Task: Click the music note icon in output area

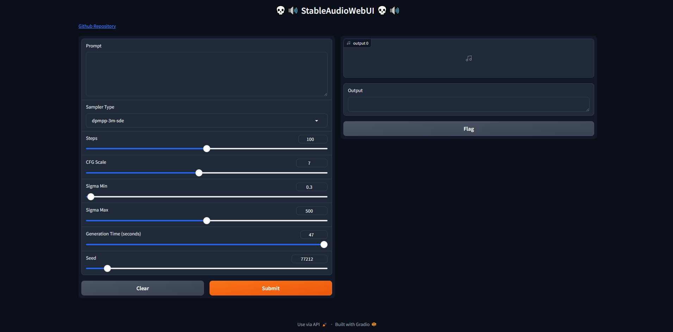Action: click(468, 58)
